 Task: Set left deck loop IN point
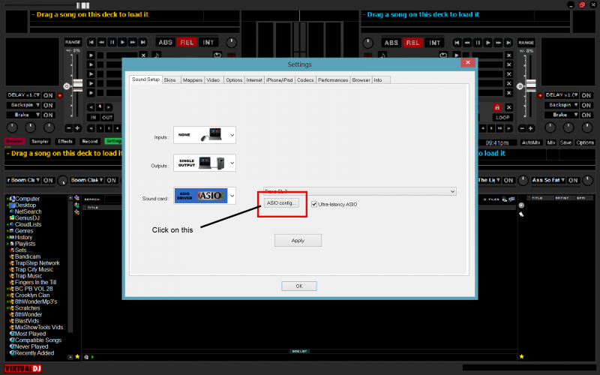pyautogui.click(x=93, y=118)
